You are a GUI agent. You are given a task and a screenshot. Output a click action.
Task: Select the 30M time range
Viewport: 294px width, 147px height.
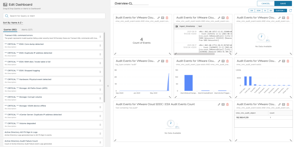258,11
